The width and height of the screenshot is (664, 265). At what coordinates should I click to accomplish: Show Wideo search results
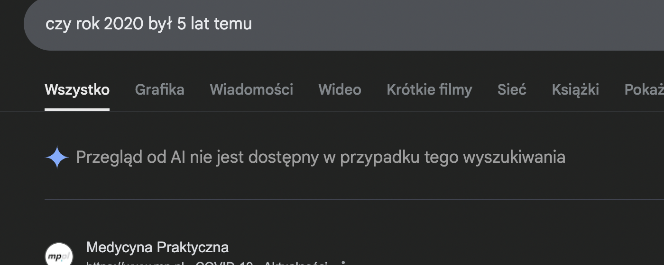click(x=340, y=89)
